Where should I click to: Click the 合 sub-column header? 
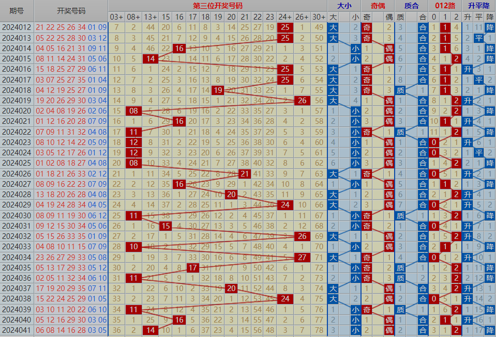point(423,17)
